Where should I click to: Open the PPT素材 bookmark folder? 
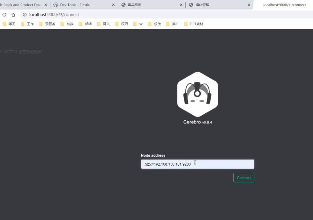point(194,24)
